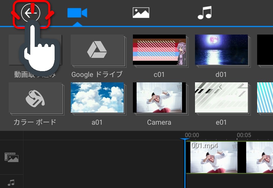
Task: Switch to the image media tab
Action: tap(141, 13)
